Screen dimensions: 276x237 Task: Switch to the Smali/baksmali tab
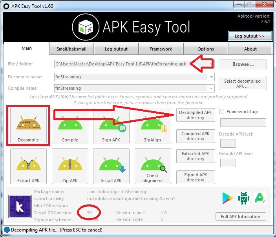pos(72,49)
